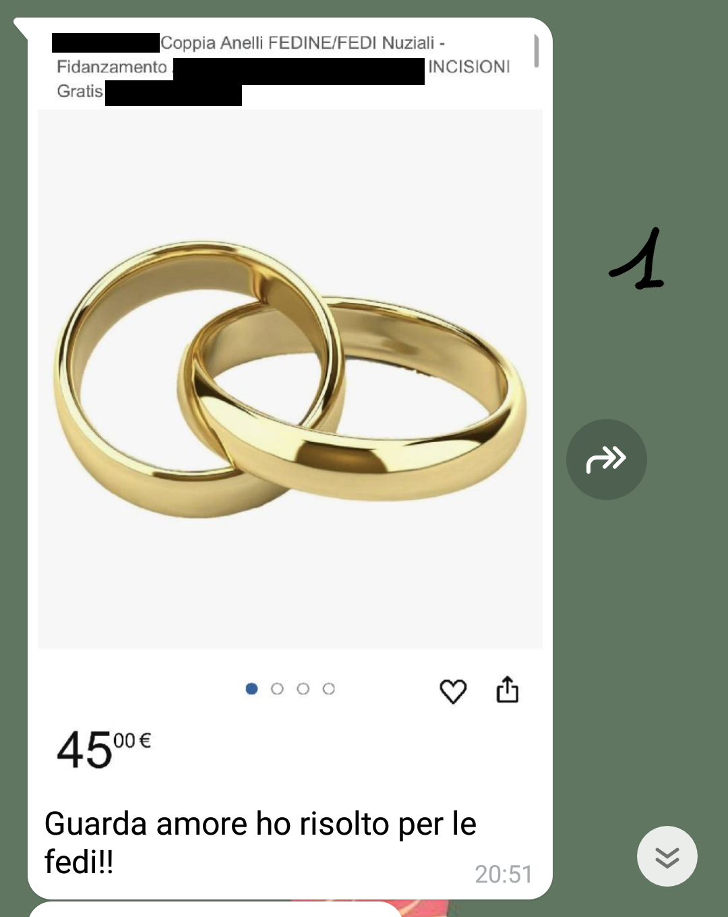Tap the forward message arrow button
The height and width of the screenshot is (917, 728).
607,460
